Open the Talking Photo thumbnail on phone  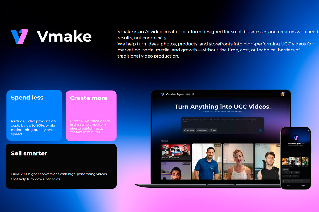[x=291, y=161]
